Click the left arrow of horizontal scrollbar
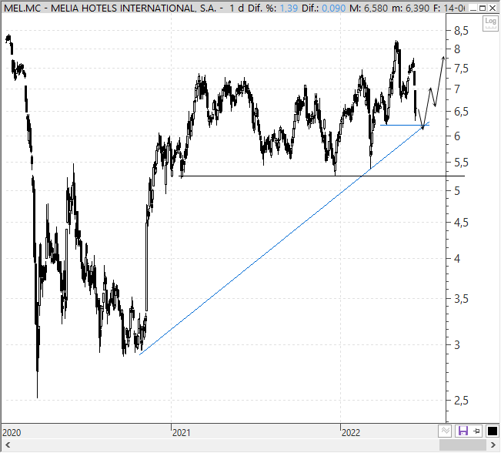The width and height of the screenshot is (501, 453). coord(8,445)
